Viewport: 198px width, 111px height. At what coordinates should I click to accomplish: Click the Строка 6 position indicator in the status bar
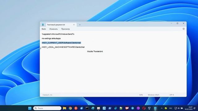(47, 95)
